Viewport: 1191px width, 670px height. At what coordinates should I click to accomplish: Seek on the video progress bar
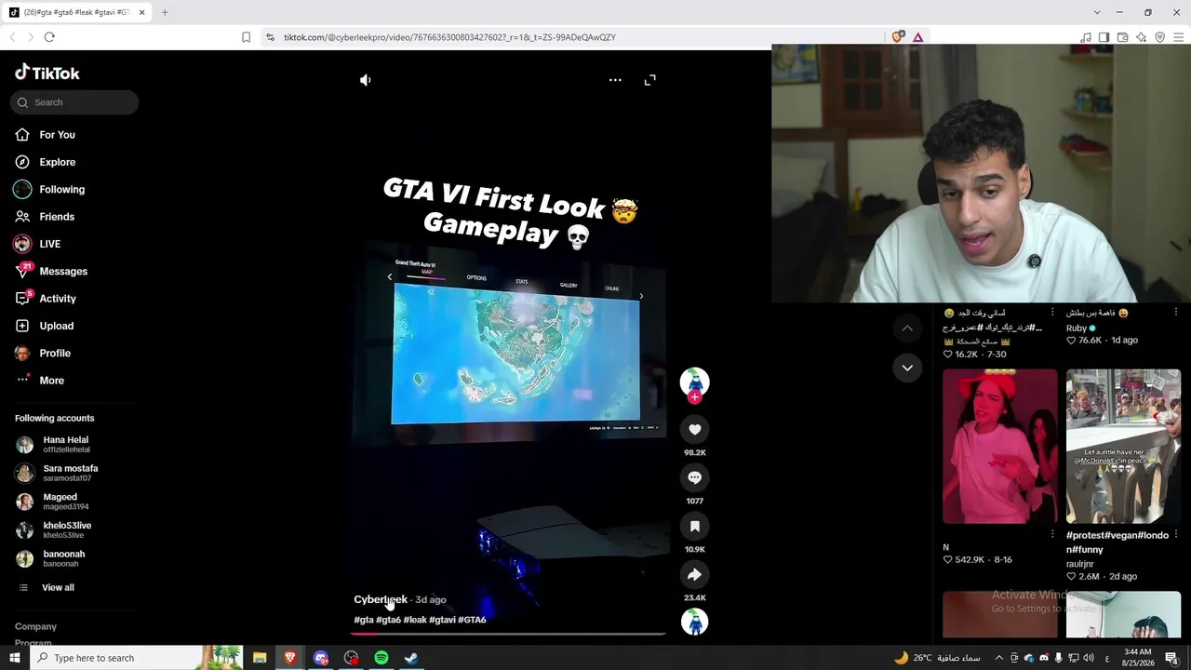click(x=508, y=634)
